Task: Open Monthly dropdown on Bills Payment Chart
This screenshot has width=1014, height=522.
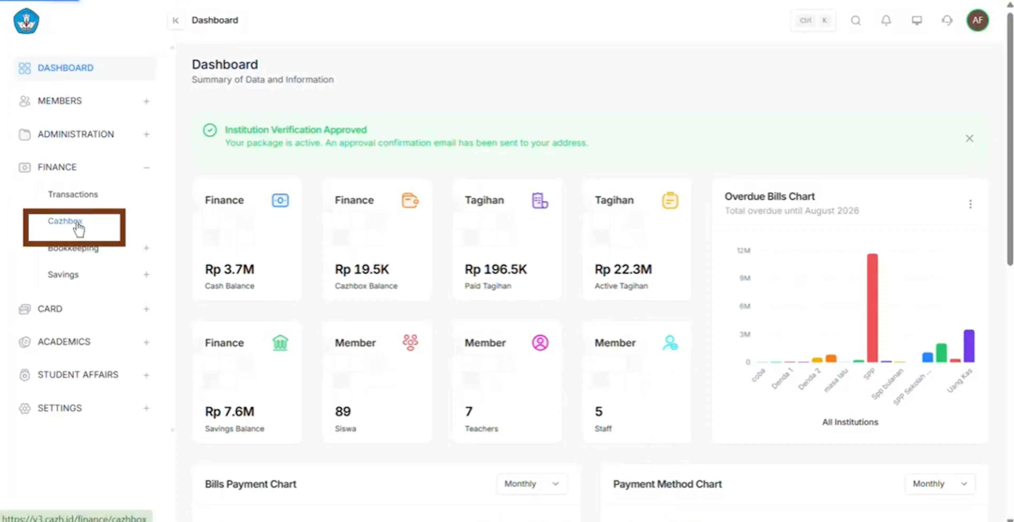Action: (532, 483)
